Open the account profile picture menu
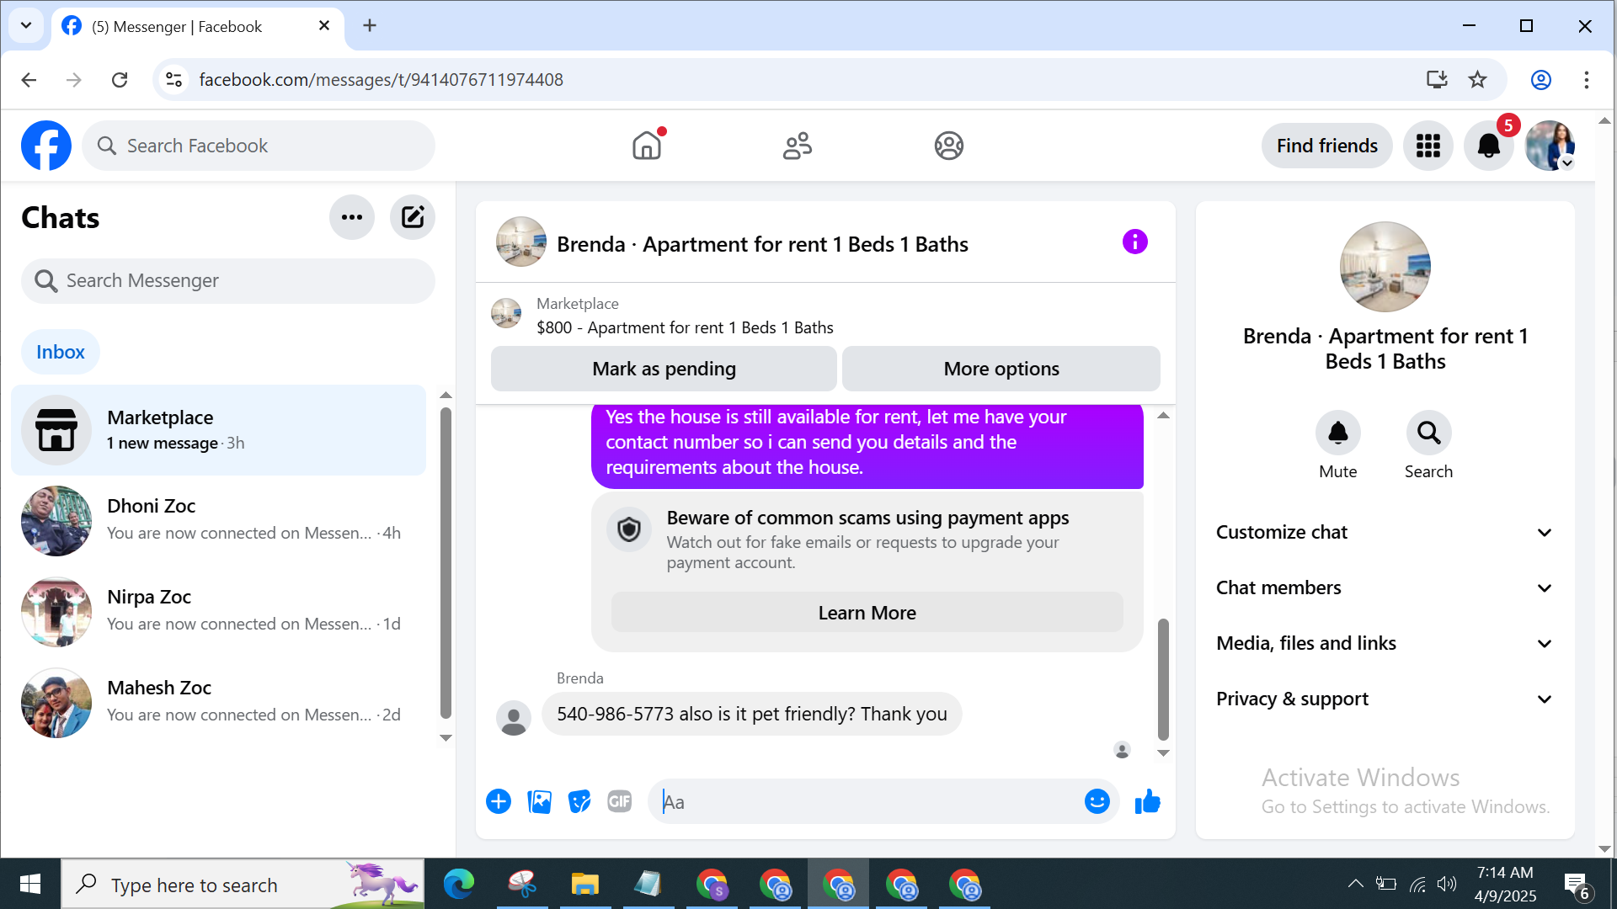Viewport: 1617px width, 909px height. click(1550, 146)
